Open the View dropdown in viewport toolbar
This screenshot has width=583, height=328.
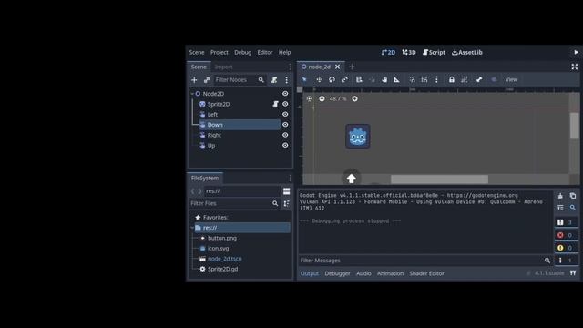click(511, 79)
